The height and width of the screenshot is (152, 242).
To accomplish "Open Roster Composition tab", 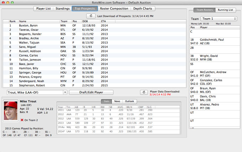I will 114,9.
